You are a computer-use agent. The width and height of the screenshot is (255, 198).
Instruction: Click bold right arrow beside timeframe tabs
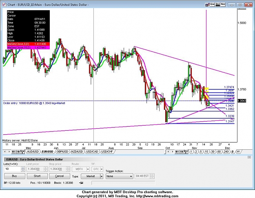181,152
